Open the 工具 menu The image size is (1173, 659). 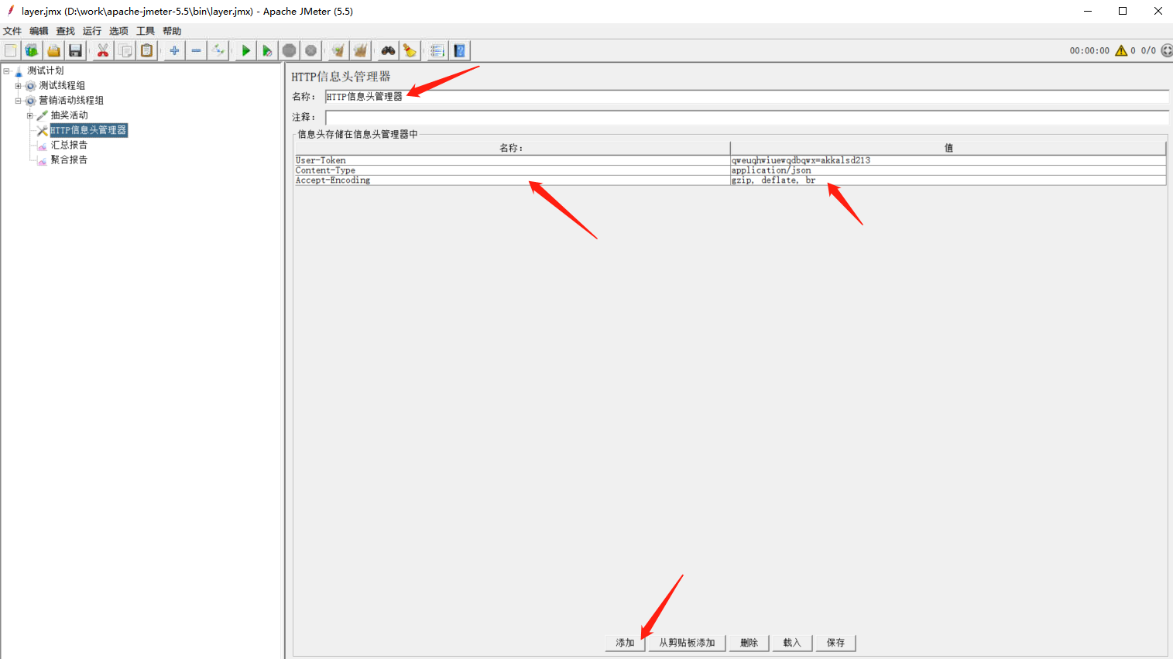[x=146, y=31]
